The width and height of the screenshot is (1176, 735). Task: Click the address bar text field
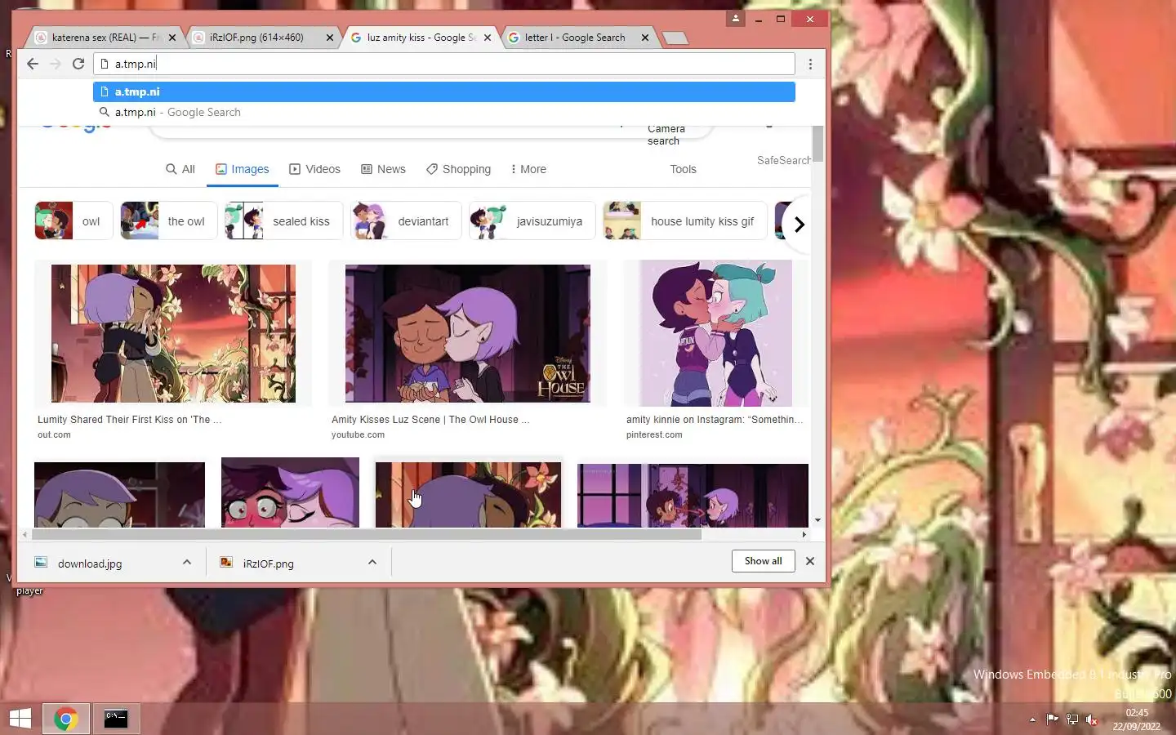coord(444,64)
